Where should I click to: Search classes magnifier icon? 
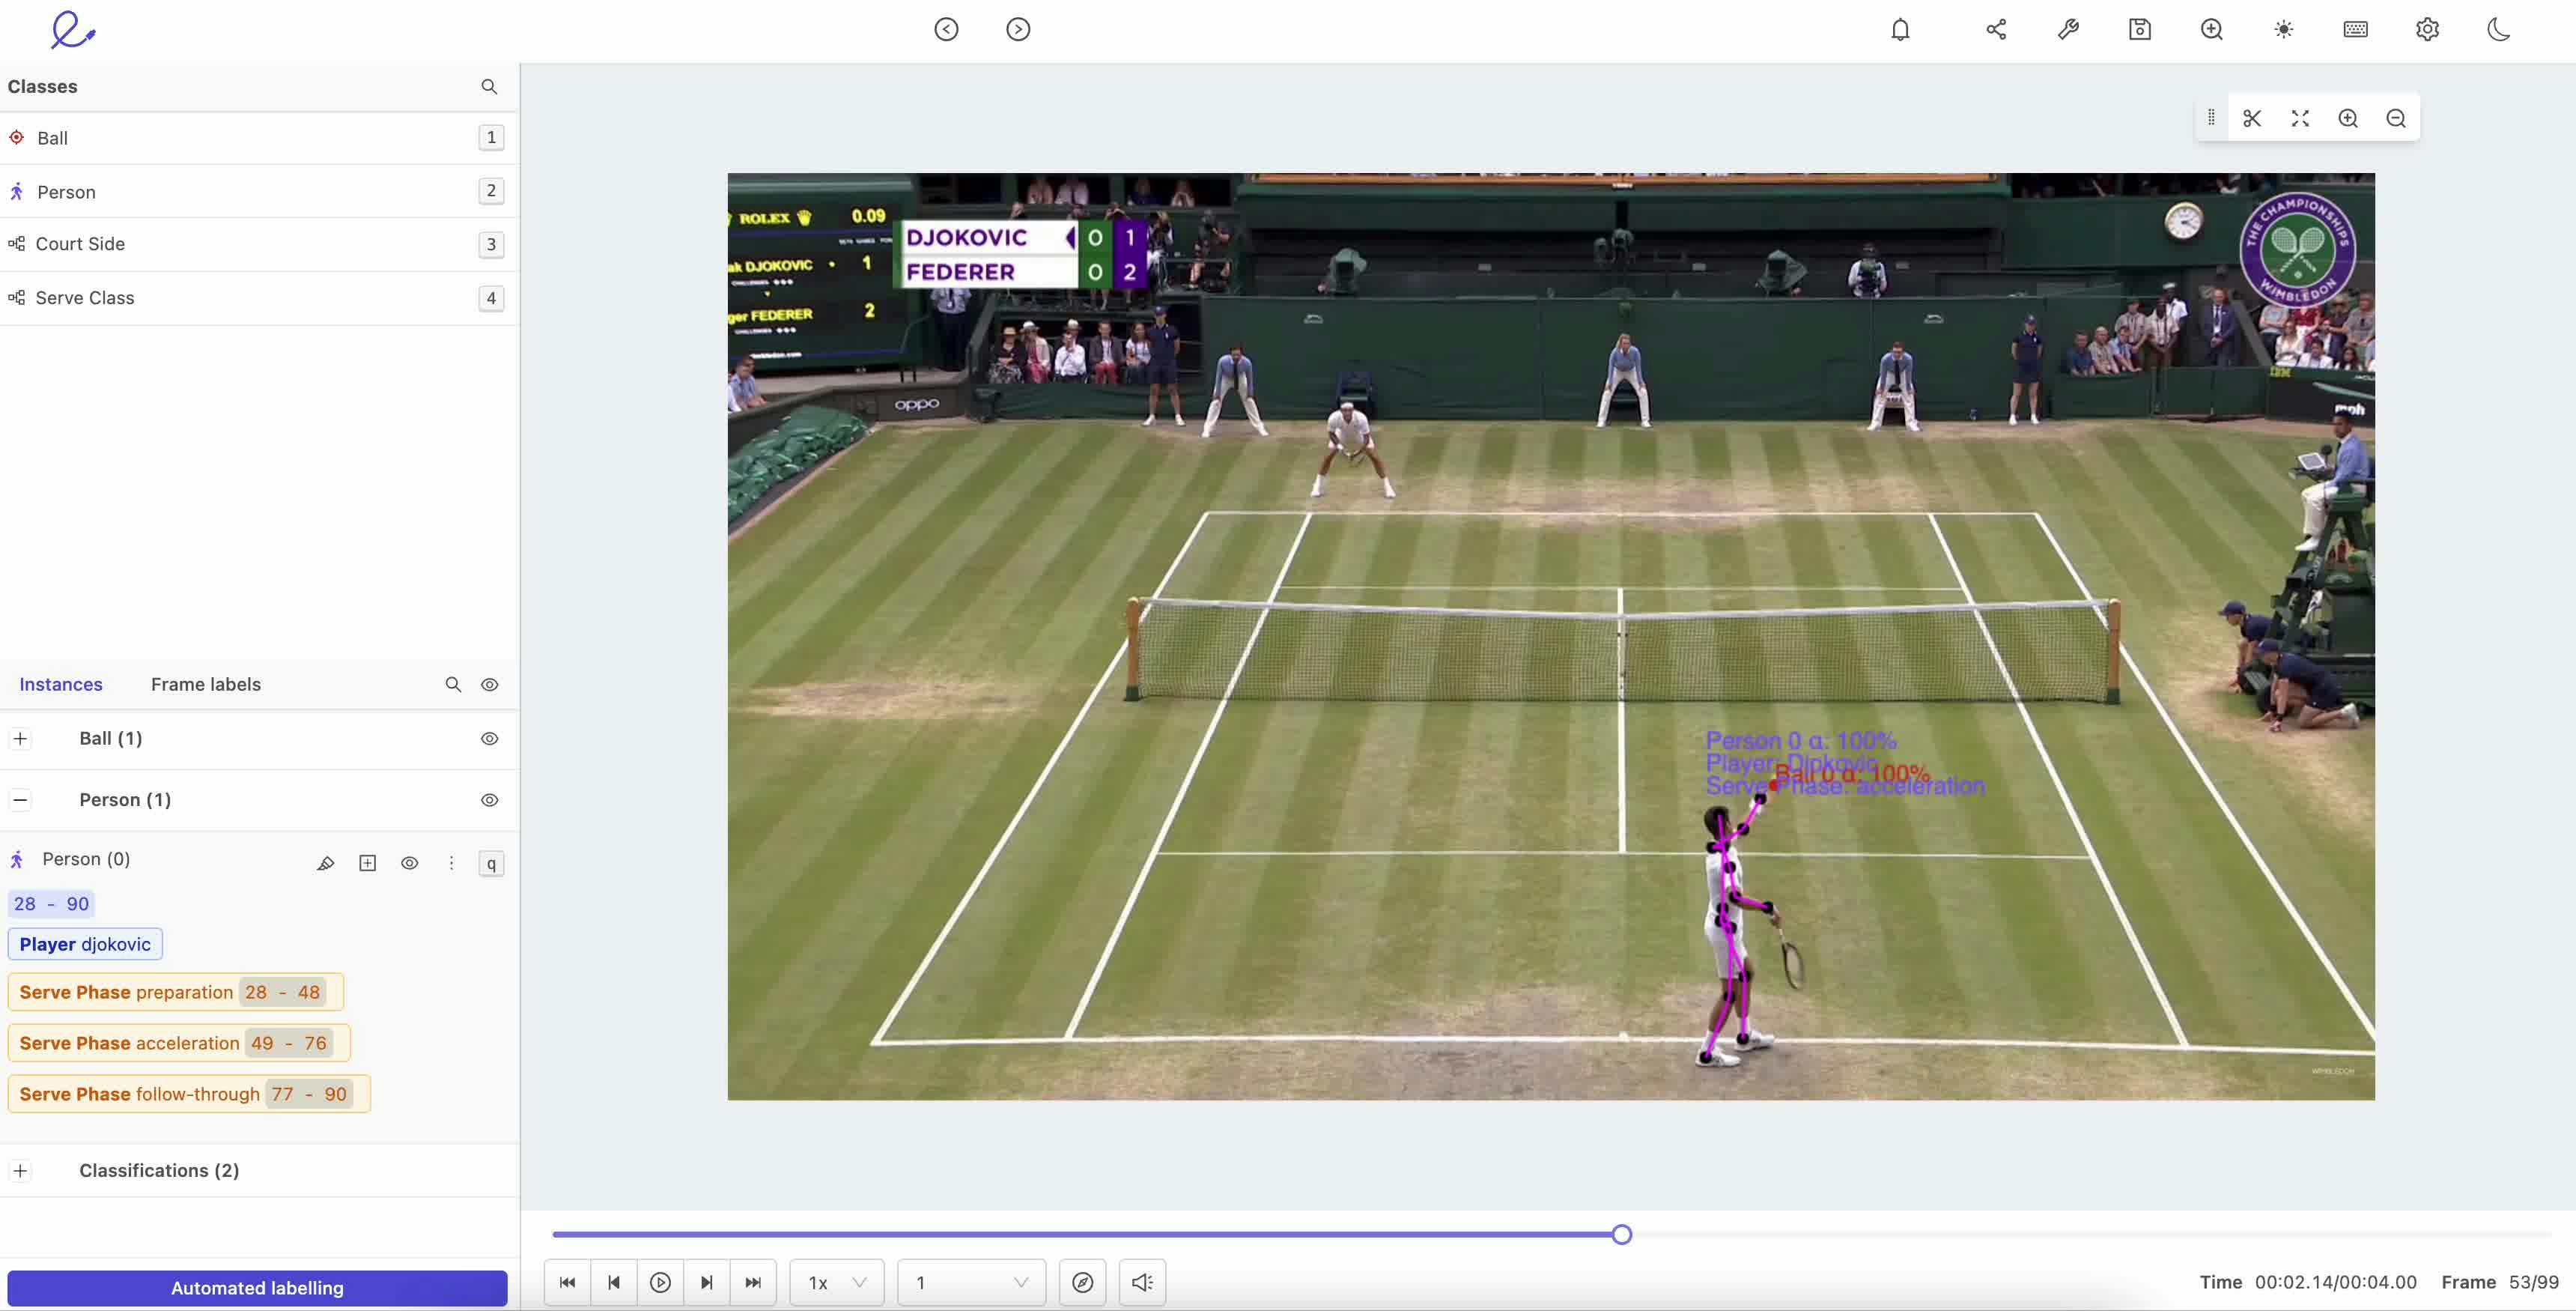489,87
